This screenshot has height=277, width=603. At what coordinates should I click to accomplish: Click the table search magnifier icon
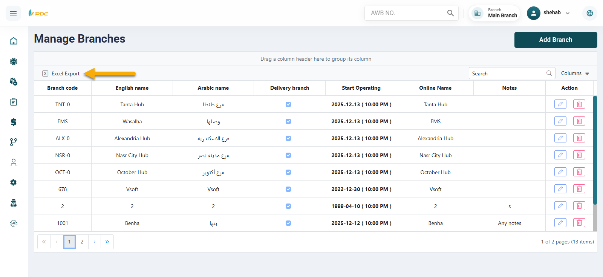549,73
